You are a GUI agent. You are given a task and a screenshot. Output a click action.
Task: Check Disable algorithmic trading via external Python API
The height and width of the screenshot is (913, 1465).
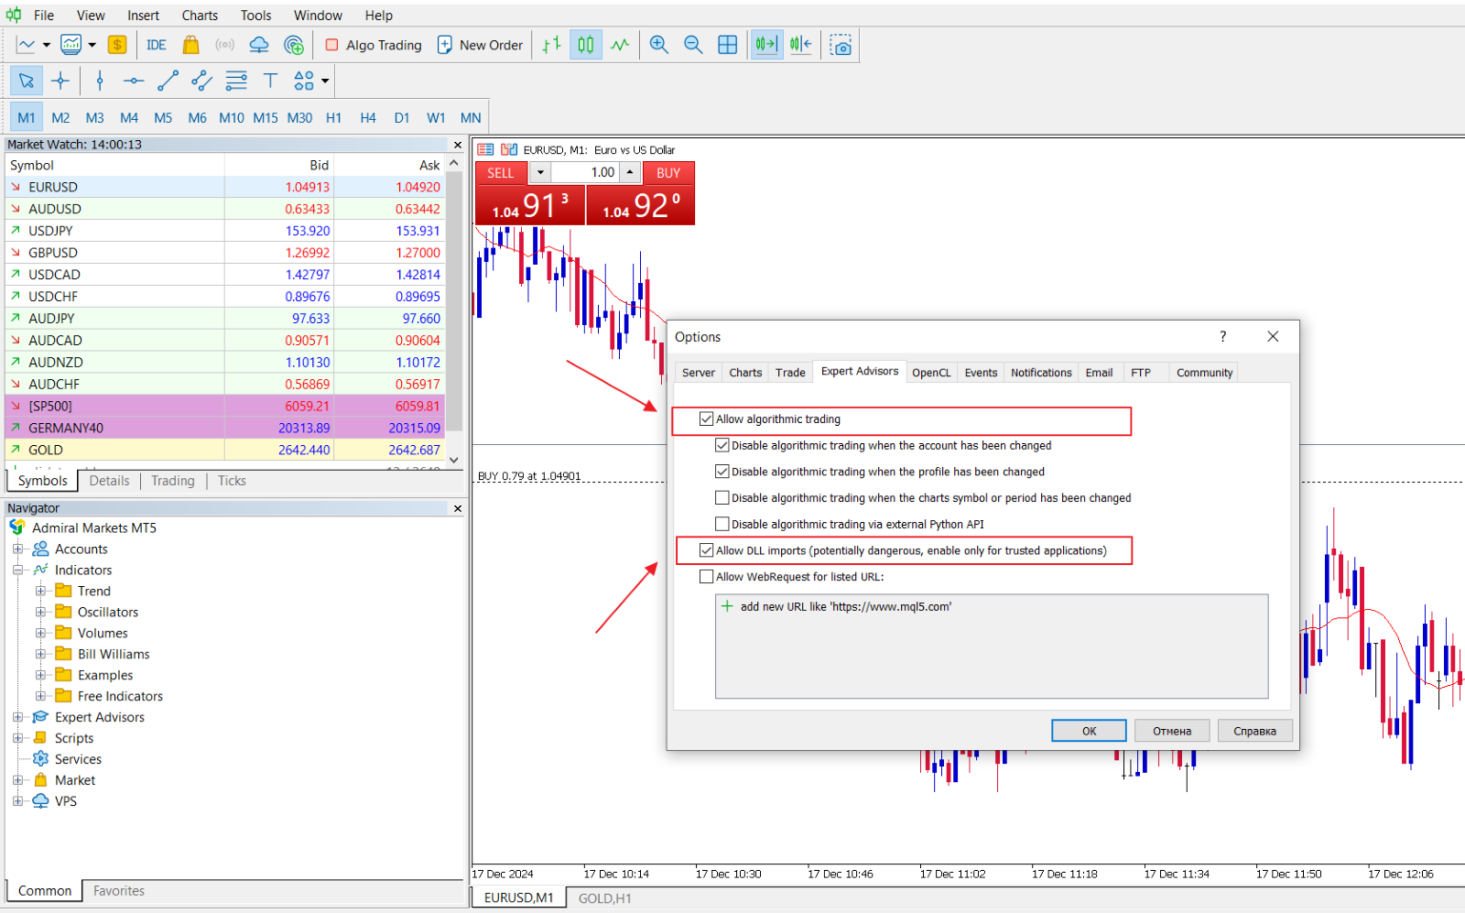[x=722, y=525]
